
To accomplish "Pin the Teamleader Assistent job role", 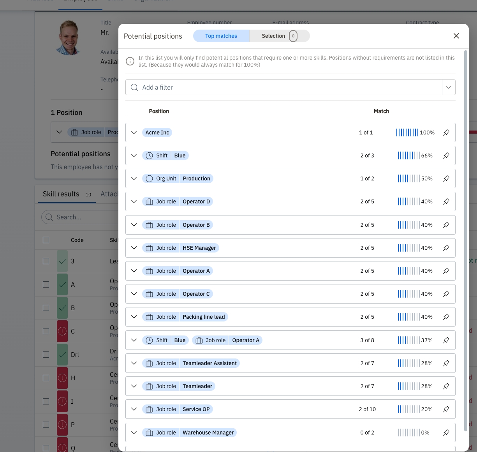I will [x=446, y=363].
